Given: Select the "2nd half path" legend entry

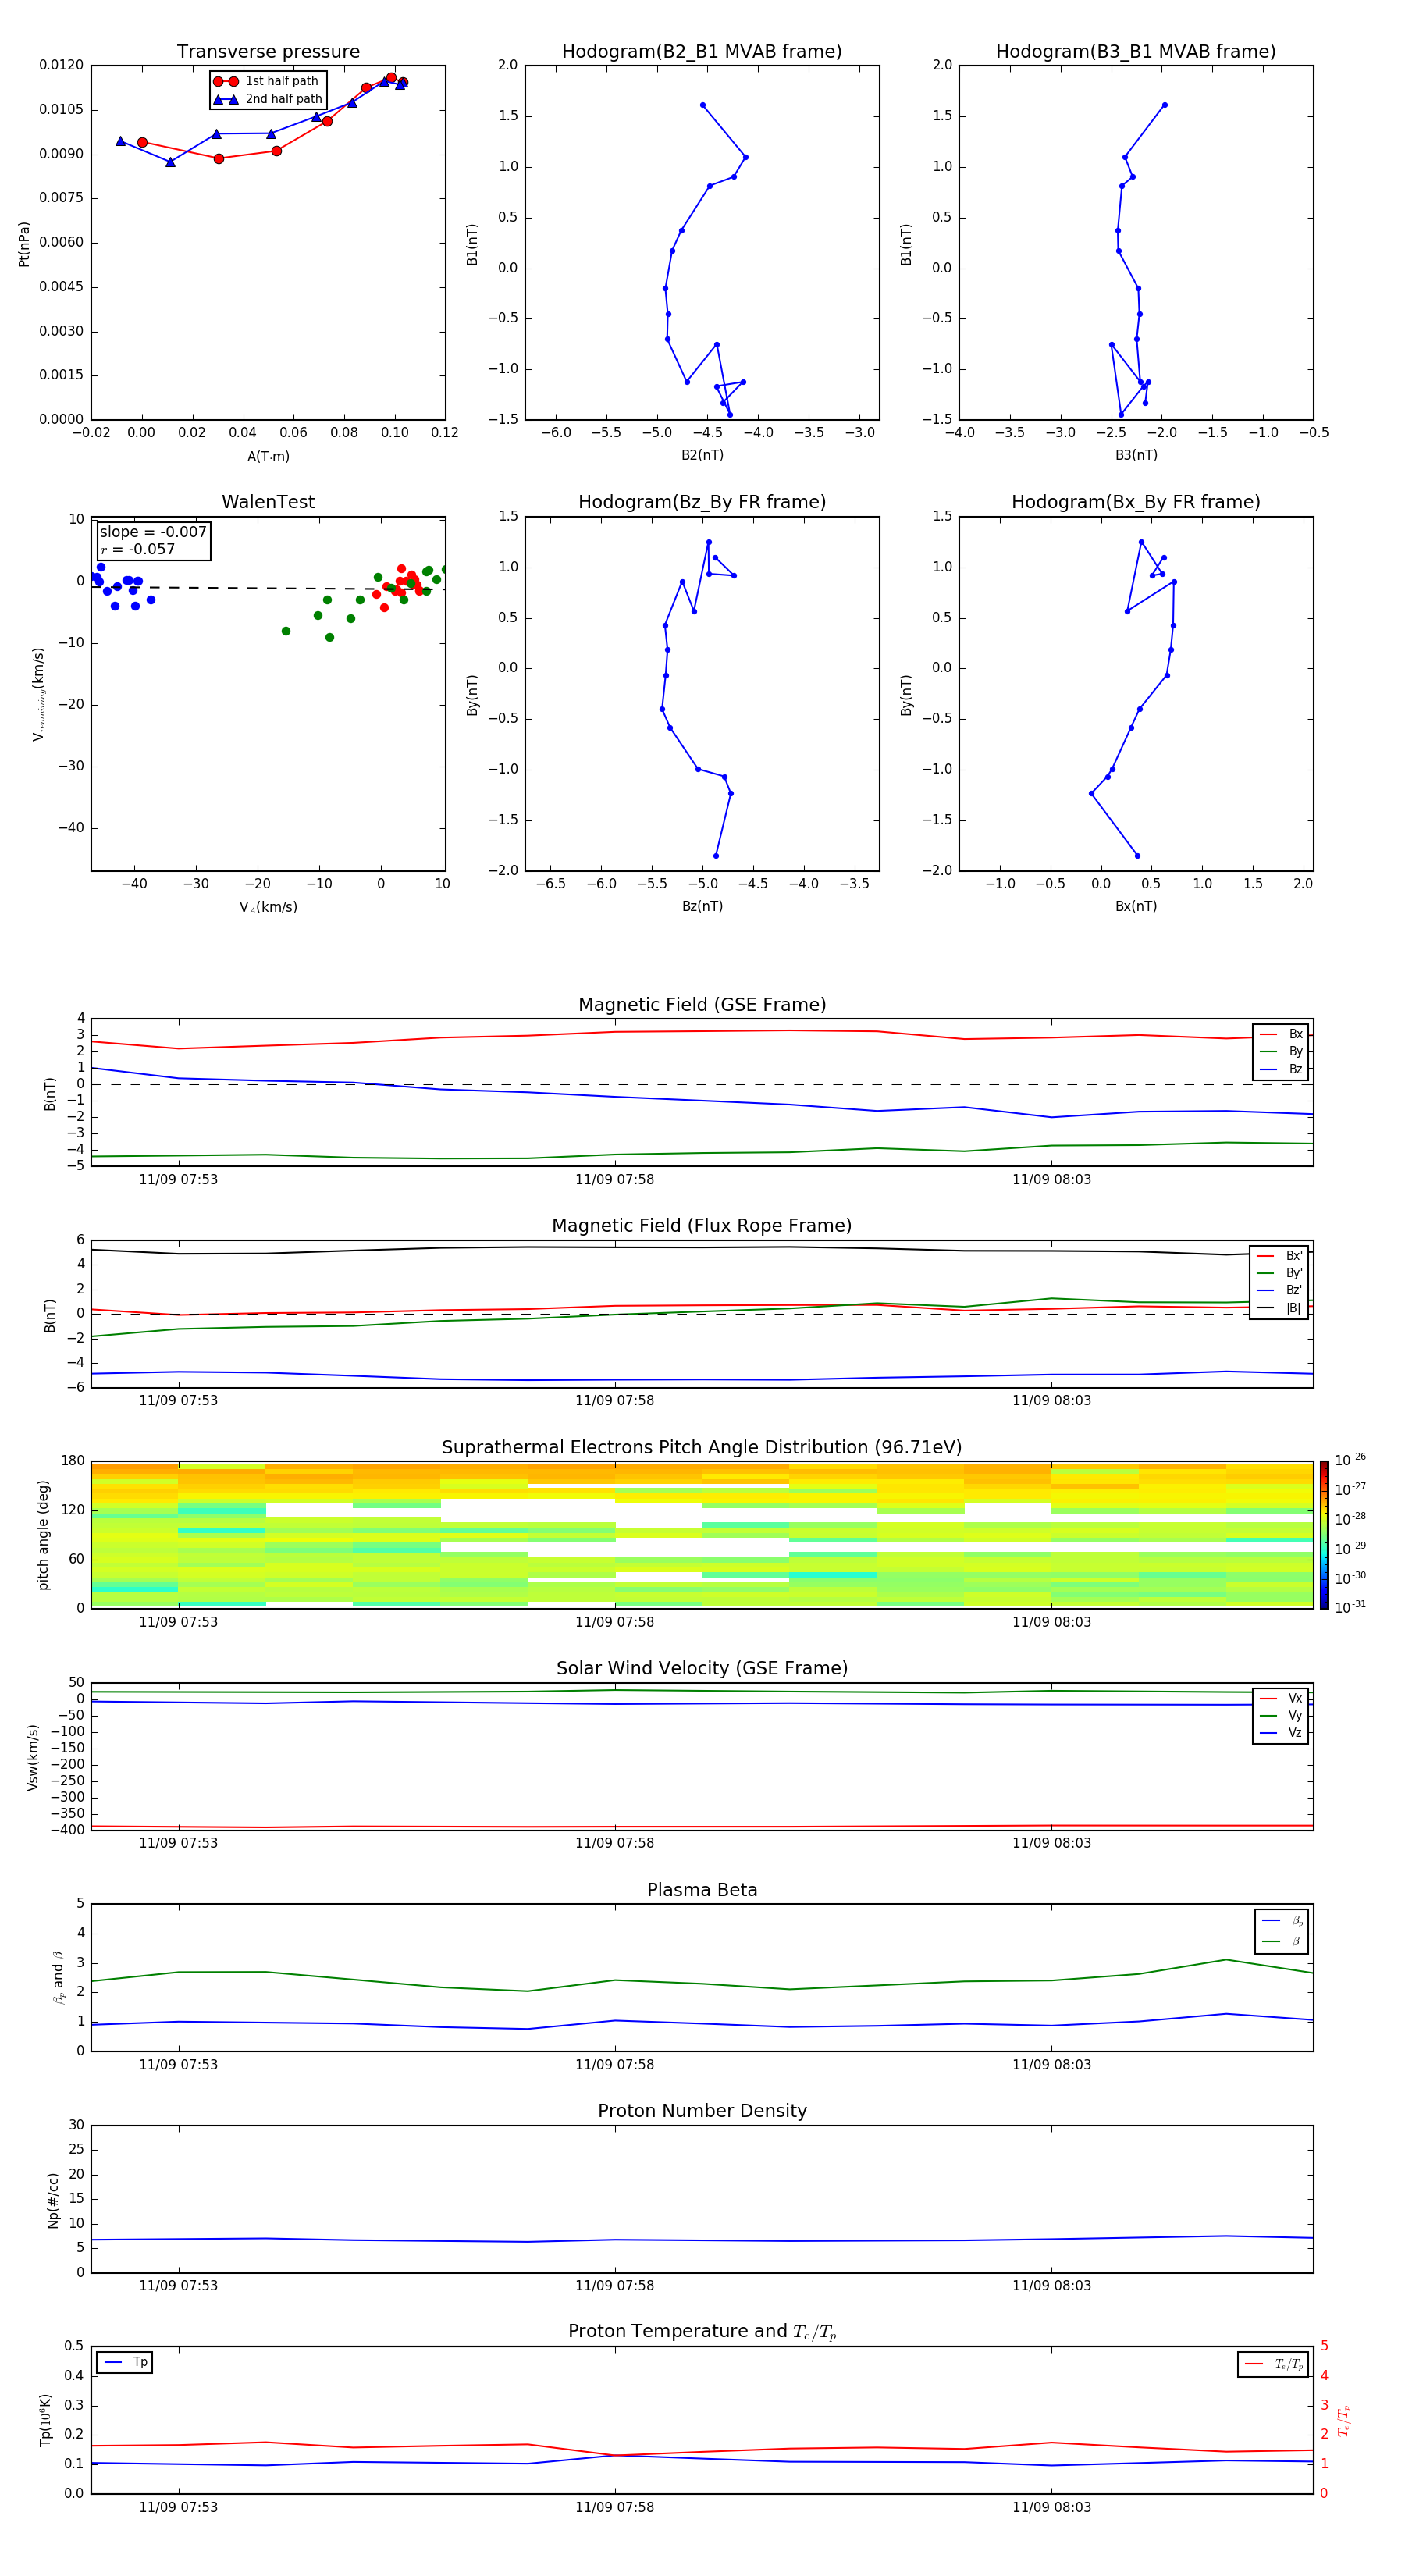Looking at the screenshot, I should (x=268, y=99).
